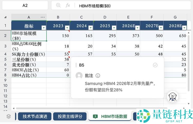This screenshot has width=193, height=124.
Task: Open the sheet list layers icon
Action: [x=8, y=116]
